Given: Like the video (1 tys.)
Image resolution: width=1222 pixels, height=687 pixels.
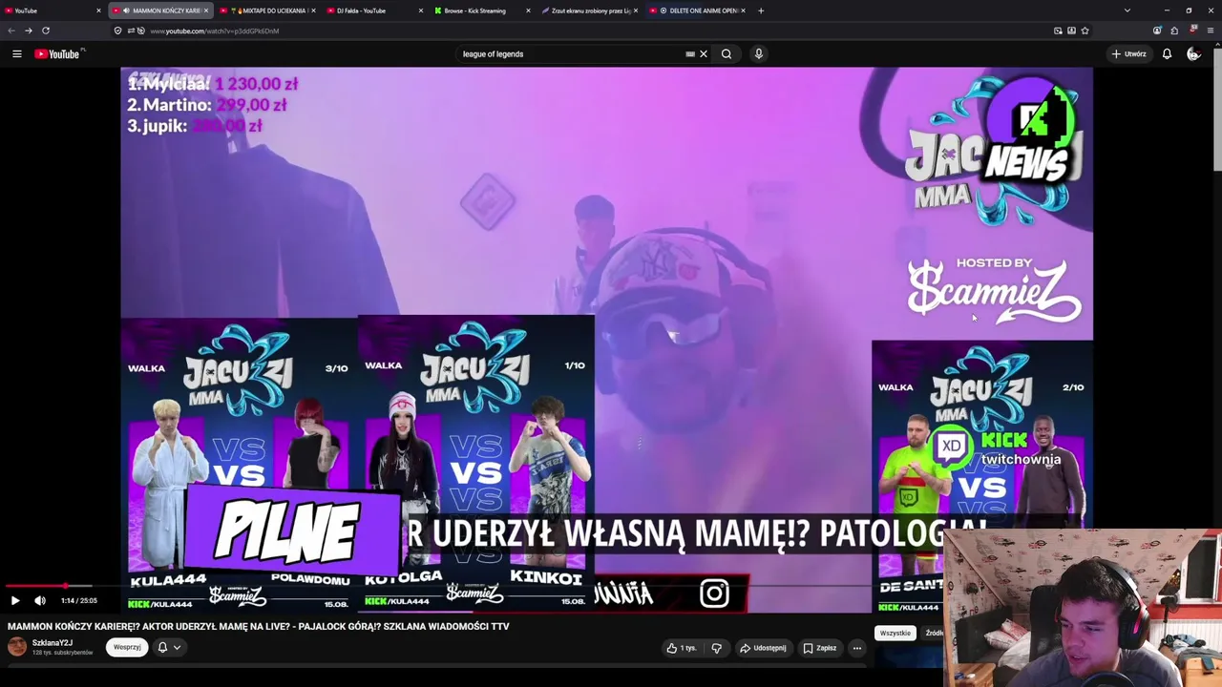Looking at the screenshot, I should [683, 648].
